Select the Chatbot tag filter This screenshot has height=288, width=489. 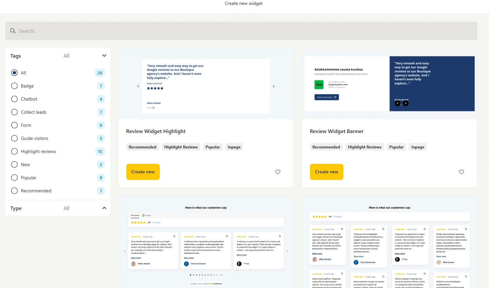[14, 99]
